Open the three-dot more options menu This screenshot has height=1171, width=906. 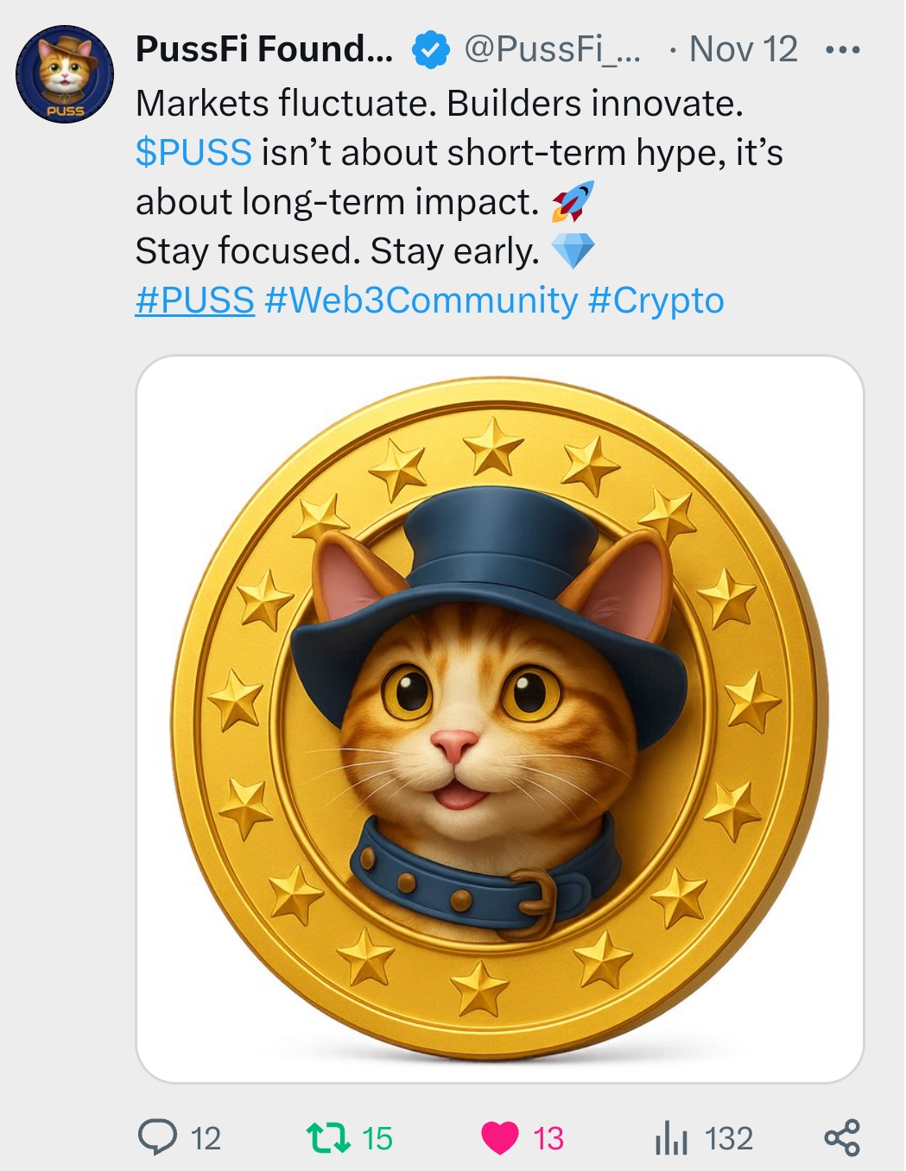click(842, 50)
